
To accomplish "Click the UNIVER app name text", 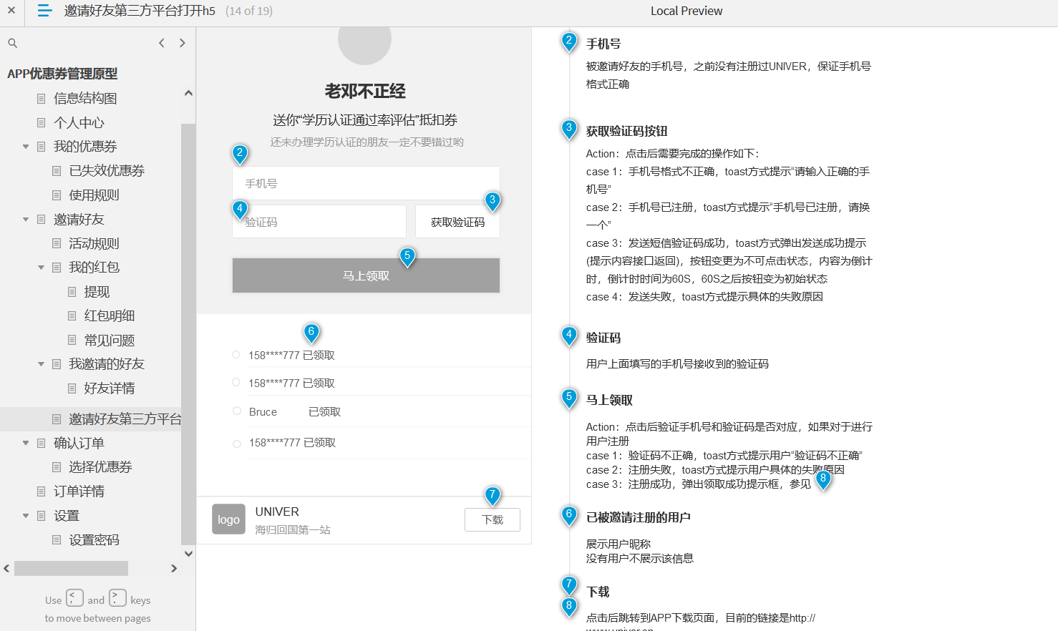I will (277, 512).
